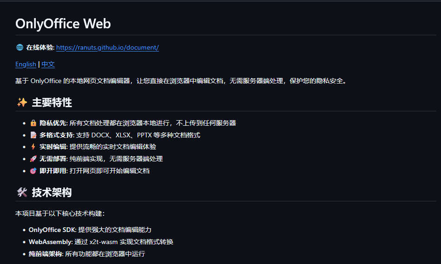Click the globe emoji beside 在线体验
Image resolution: width=441 pixels, height=264 pixels.
(20, 47)
